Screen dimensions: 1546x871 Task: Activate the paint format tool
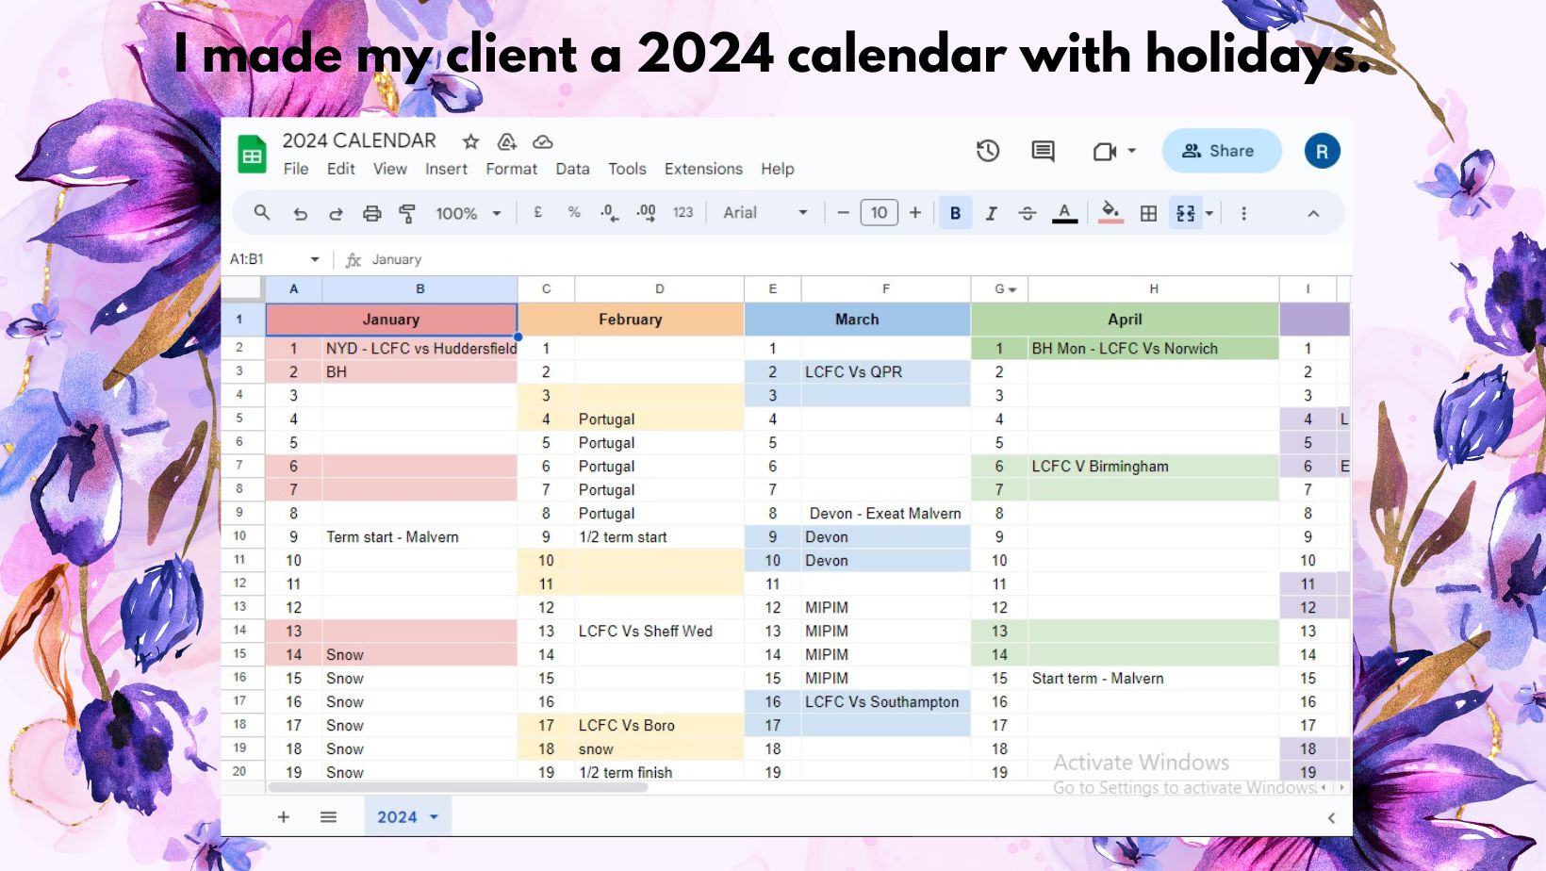pyautogui.click(x=407, y=214)
